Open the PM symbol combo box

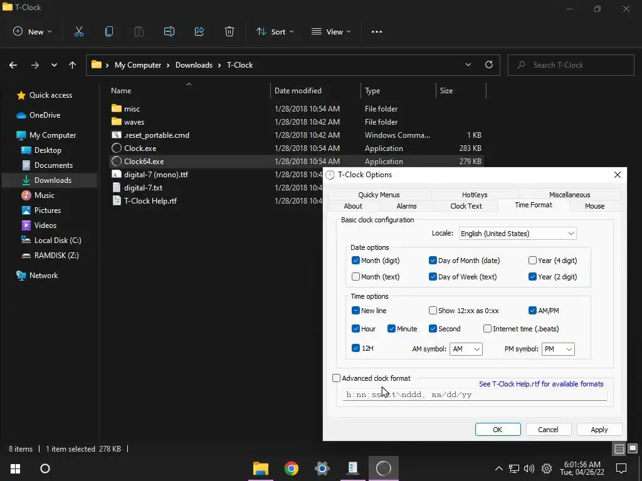pos(558,349)
